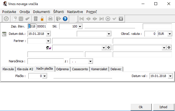
Task: Switch to the Delavec tab
Action: tap(116, 69)
